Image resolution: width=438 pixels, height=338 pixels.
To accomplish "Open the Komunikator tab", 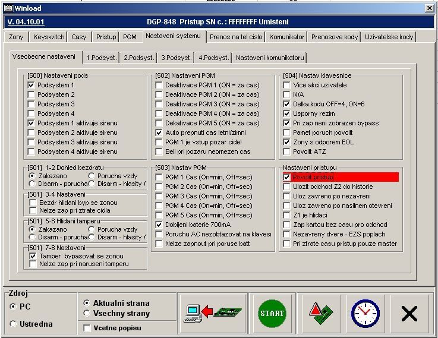I will coord(286,37).
